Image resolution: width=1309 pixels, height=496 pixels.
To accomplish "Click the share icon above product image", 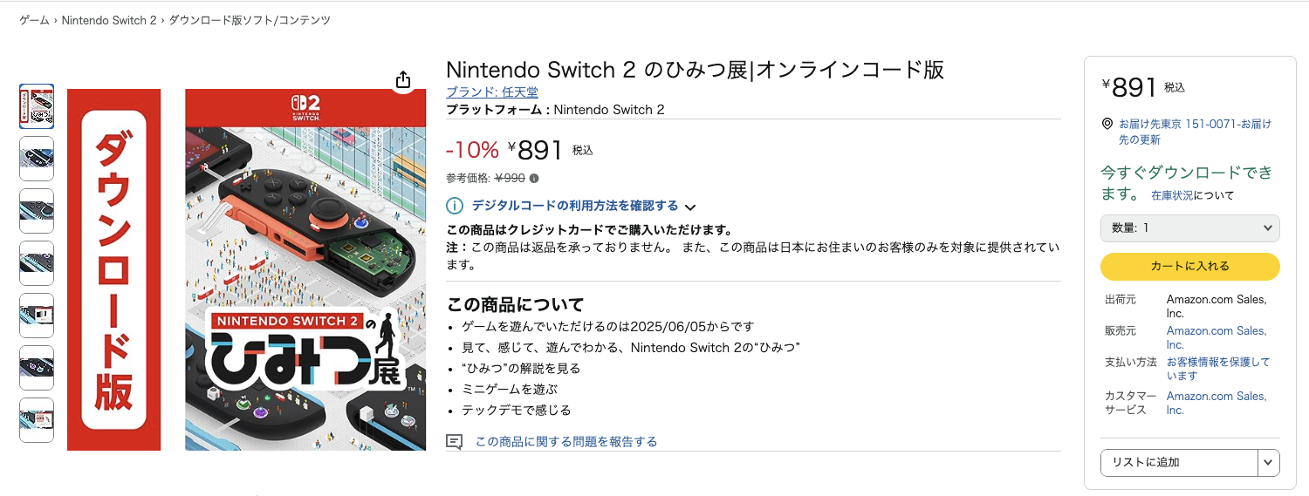I will 402,80.
